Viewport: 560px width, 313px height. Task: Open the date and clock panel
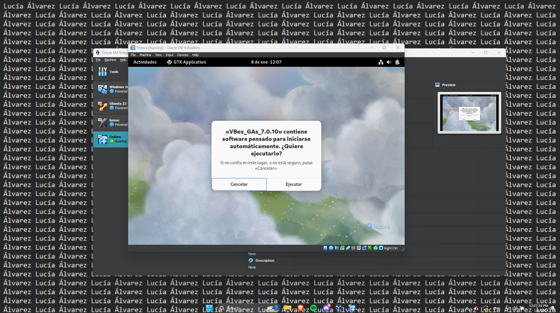click(x=266, y=62)
